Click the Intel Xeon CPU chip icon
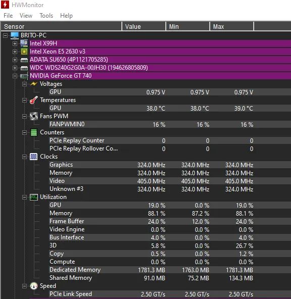 click(x=24, y=52)
